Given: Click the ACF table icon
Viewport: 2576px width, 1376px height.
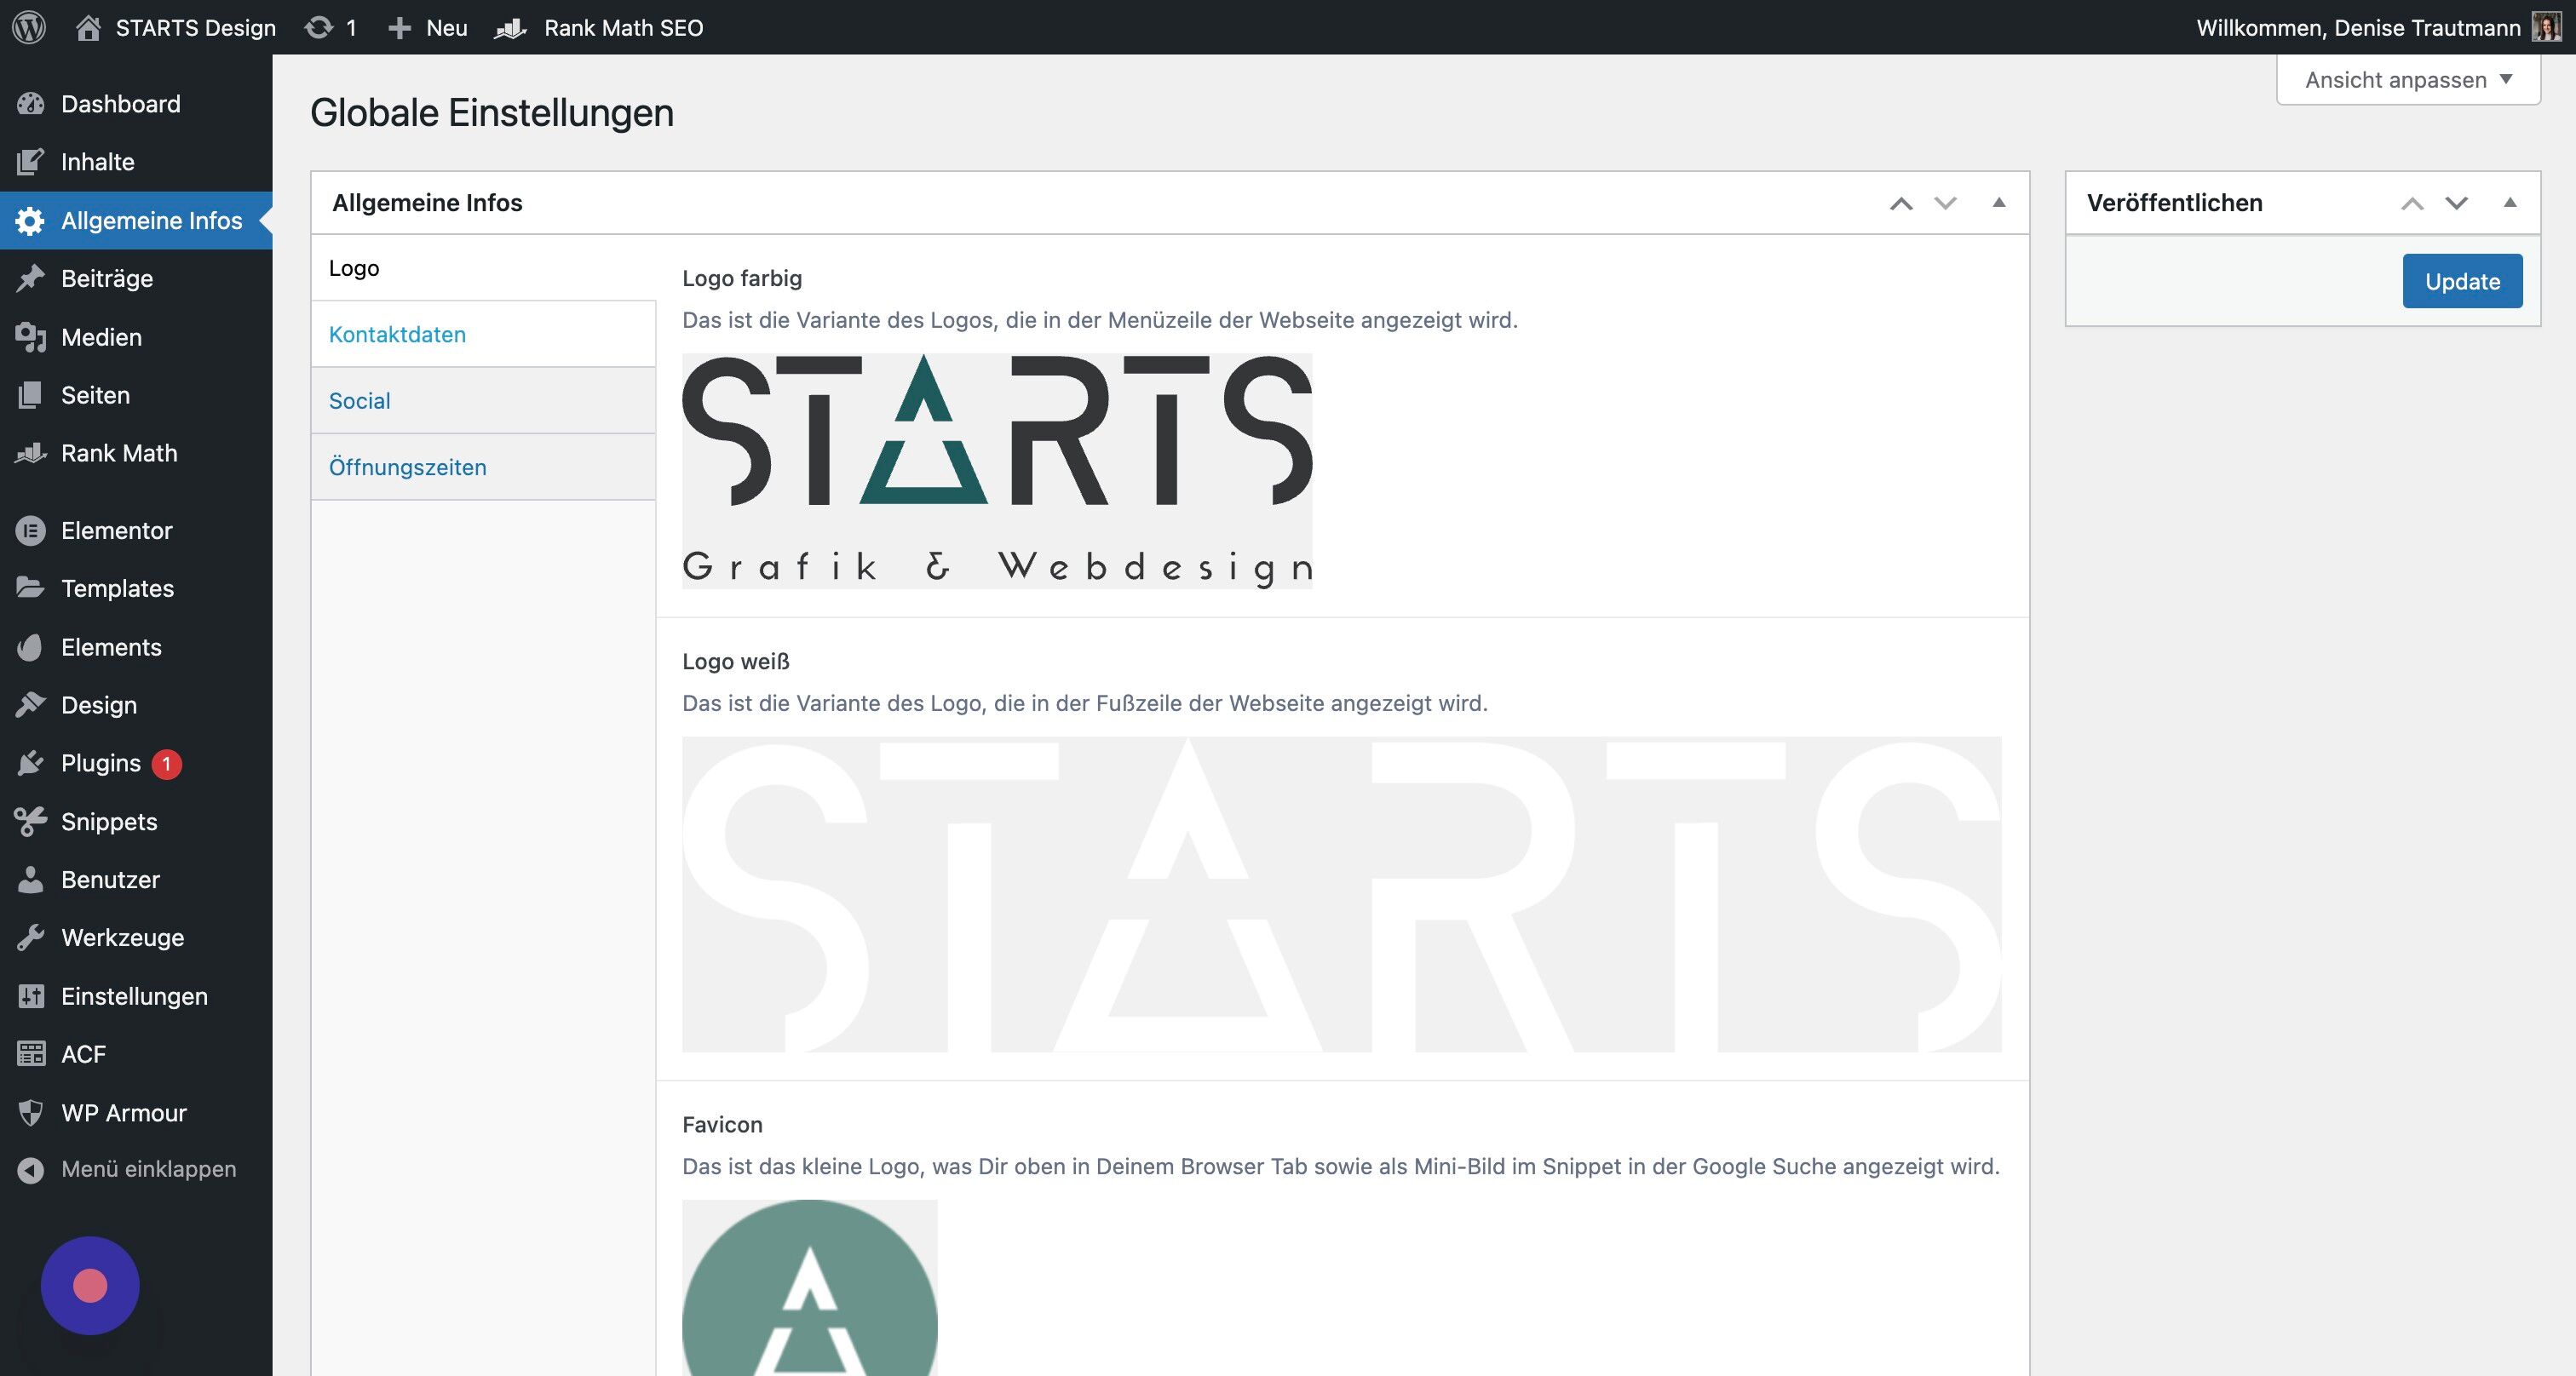Looking at the screenshot, I should point(31,1055).
